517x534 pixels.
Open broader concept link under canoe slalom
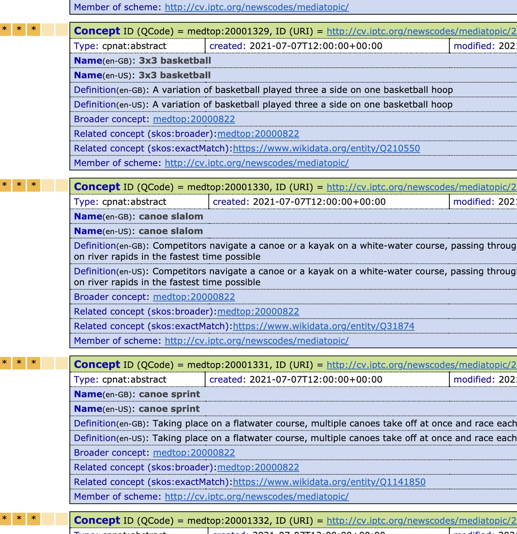(194, 297)
